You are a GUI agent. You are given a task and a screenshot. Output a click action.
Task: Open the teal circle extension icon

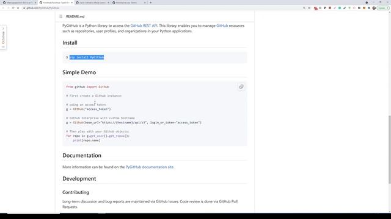(x=340, y=8)
